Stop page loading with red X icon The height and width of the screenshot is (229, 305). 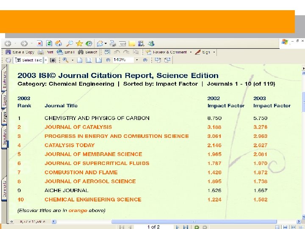[x=39, y=43]
